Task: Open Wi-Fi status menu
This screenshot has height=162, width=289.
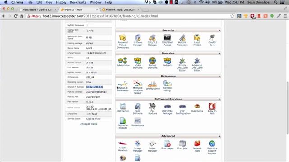Action: tap(201, 2)
